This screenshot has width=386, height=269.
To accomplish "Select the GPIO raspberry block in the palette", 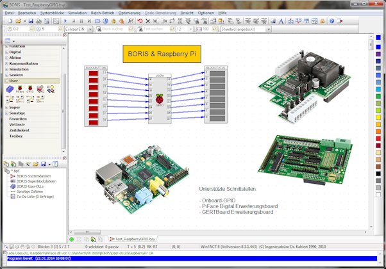I will 30,89.
